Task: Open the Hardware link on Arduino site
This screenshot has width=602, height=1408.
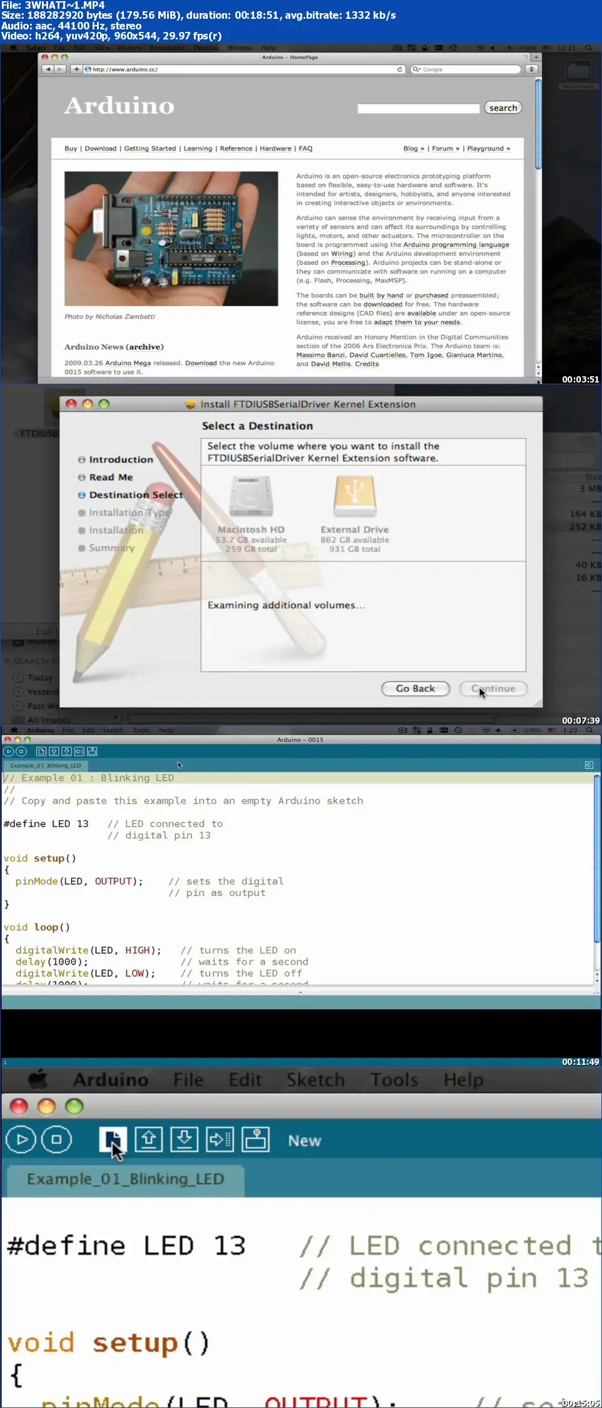Action: pos(276,148)
